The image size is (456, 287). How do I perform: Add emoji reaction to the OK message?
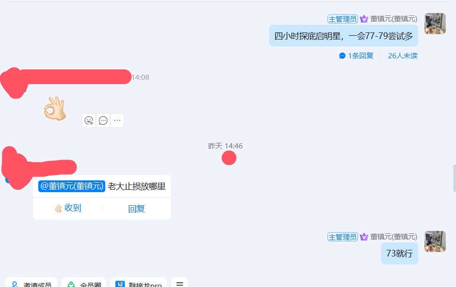click(89, 120)
